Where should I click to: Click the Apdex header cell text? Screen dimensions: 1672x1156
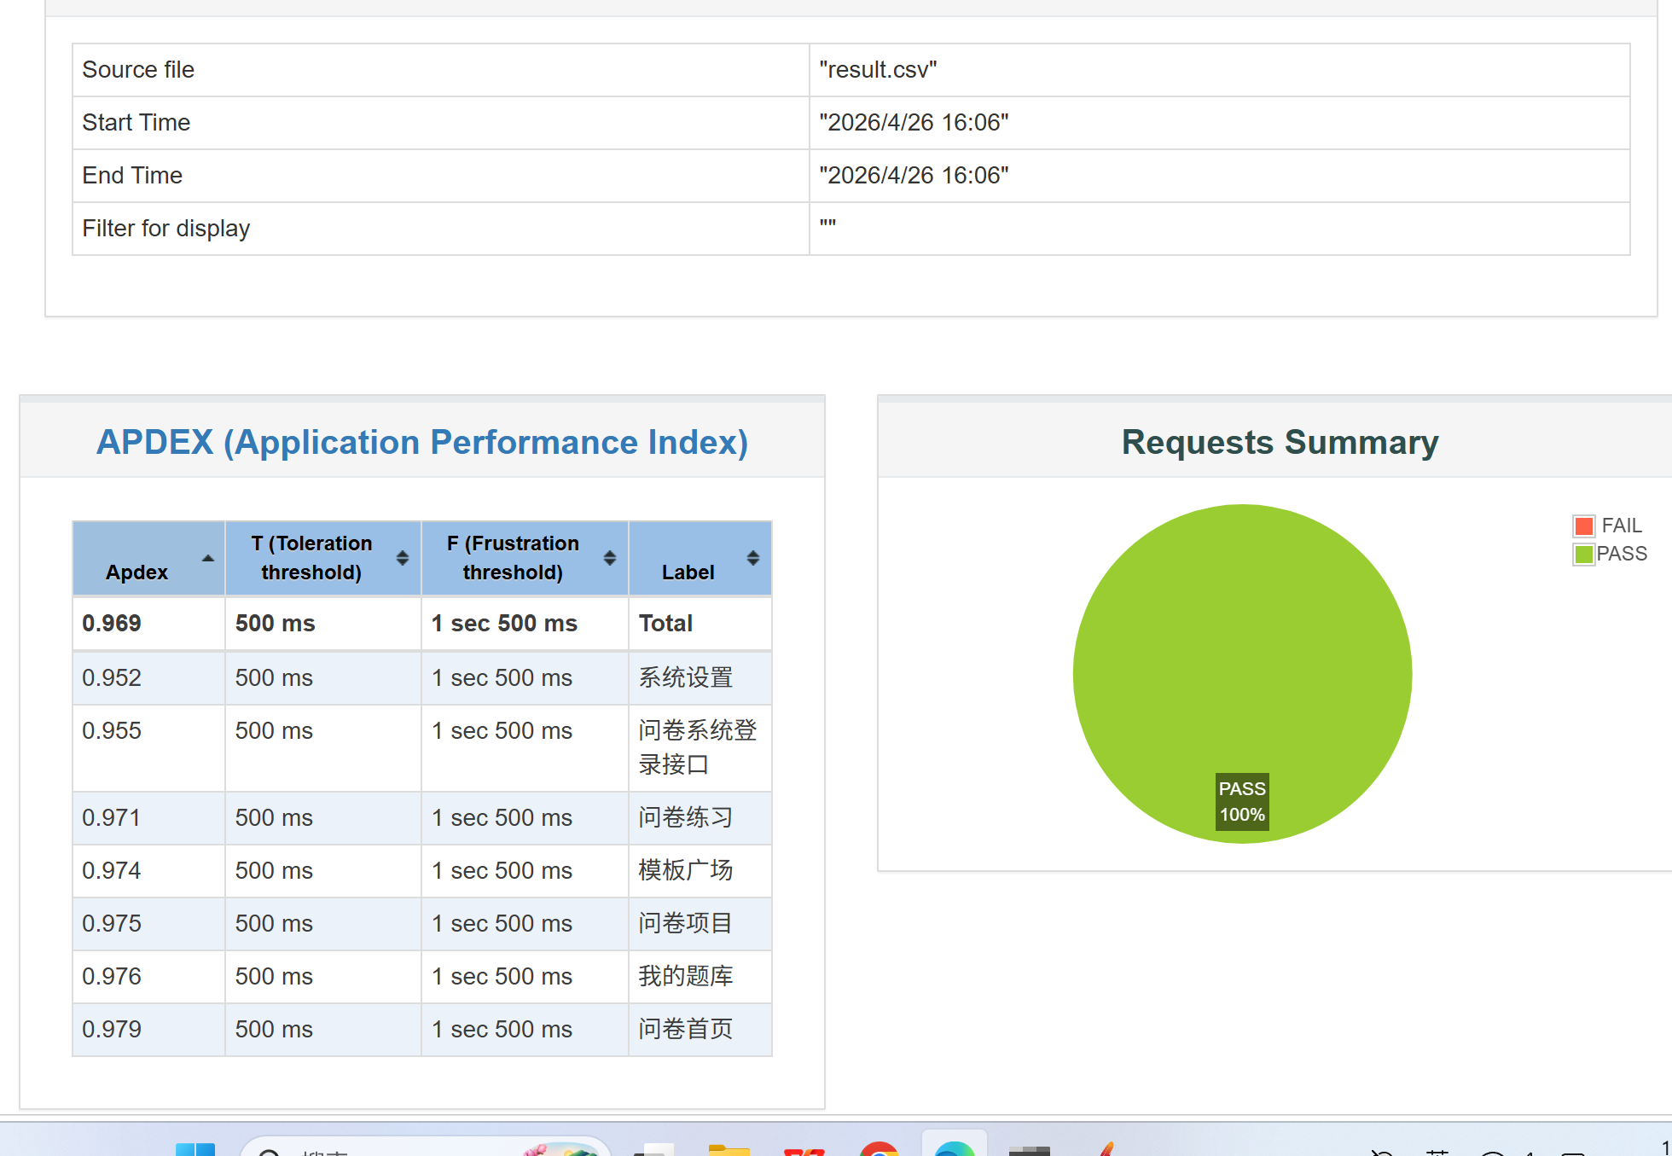point(136,572)
